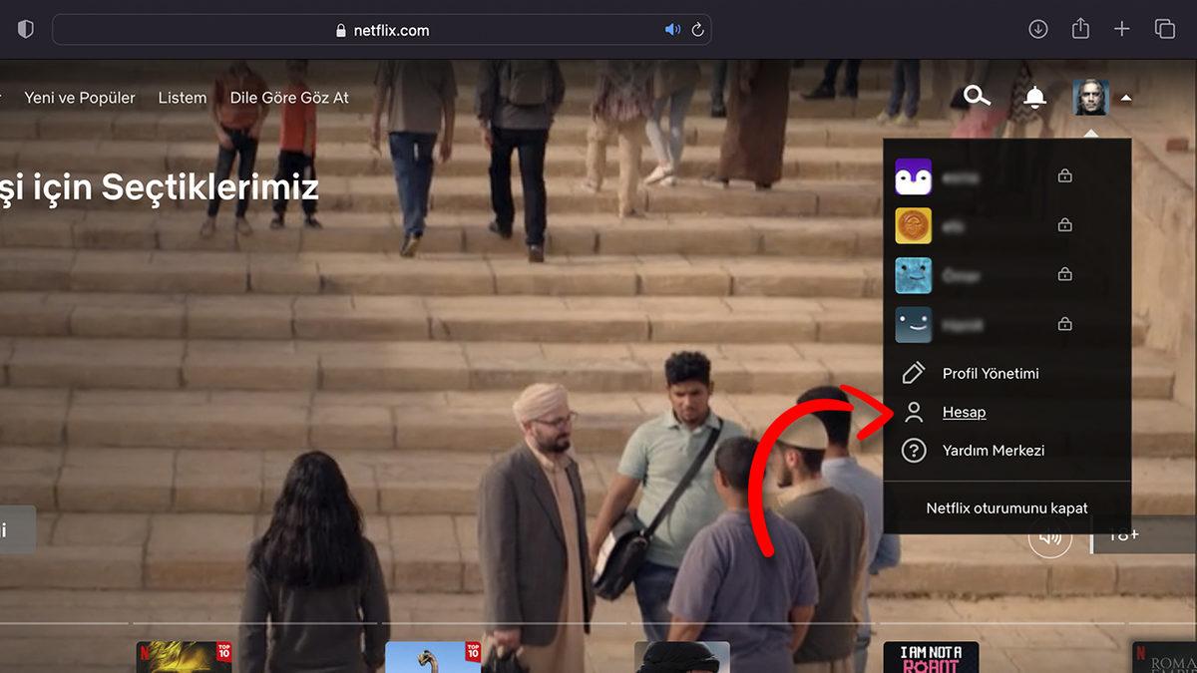This screenshot has height=673, width=1197.
Task: Unmute the trailer with the speaker button
Action: coord(1049,536)
